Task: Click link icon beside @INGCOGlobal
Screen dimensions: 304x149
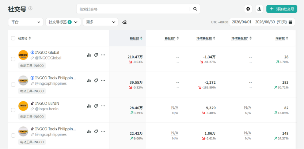Action: point(32,58)
